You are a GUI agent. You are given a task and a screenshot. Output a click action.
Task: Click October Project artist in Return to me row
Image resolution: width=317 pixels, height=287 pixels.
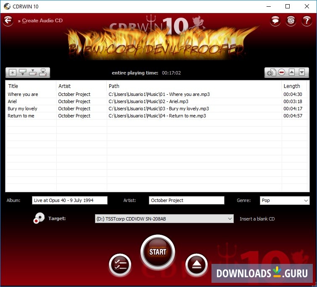[74, 116]
